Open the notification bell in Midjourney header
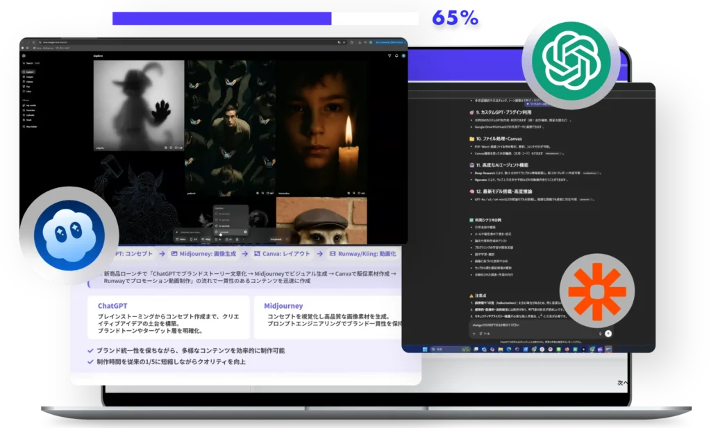711x428 pixels. tap(398, 55)
